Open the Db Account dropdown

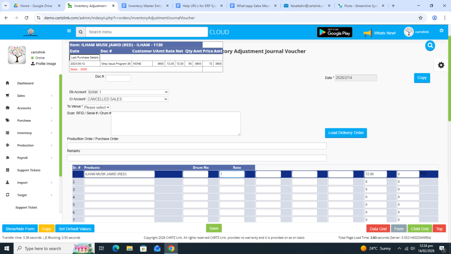[x=127, y=92]
